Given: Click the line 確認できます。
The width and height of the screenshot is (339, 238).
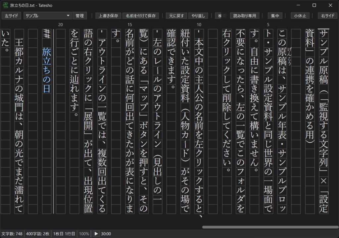Looking at the screenshot, I should [171, 59].
